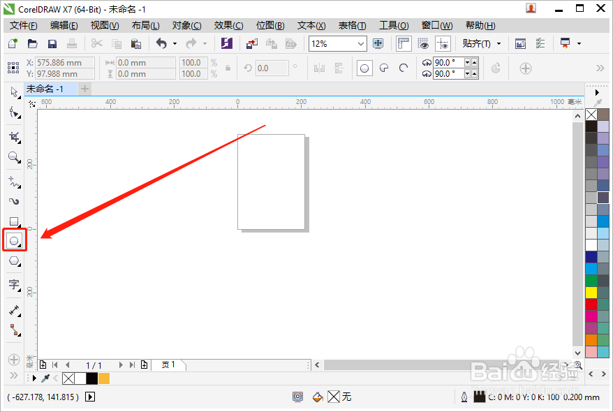Toggle show rulers button
The width and height of the screenshot is (613, 412).
(x=404, y=43)
